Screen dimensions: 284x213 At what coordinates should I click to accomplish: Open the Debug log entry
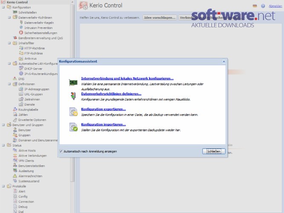pyautogui.click(x=23, y=207)
